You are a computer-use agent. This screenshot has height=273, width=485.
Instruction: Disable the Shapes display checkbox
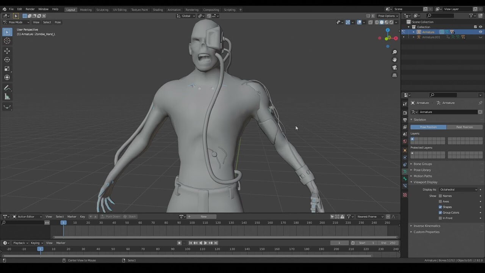tap(440, 207)
